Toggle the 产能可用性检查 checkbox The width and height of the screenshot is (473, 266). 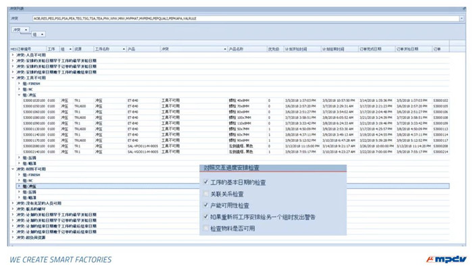[206, 205]
